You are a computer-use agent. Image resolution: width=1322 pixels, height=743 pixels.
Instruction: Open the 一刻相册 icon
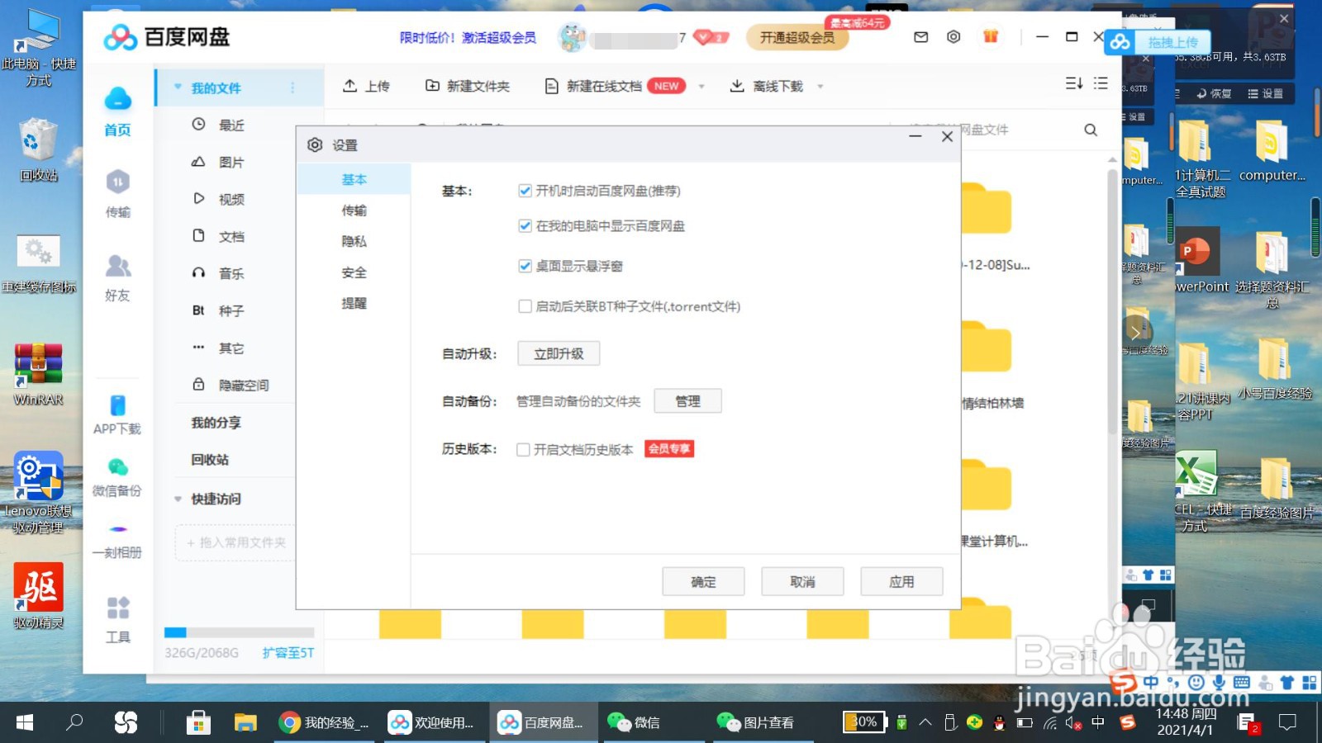(117, 540)
